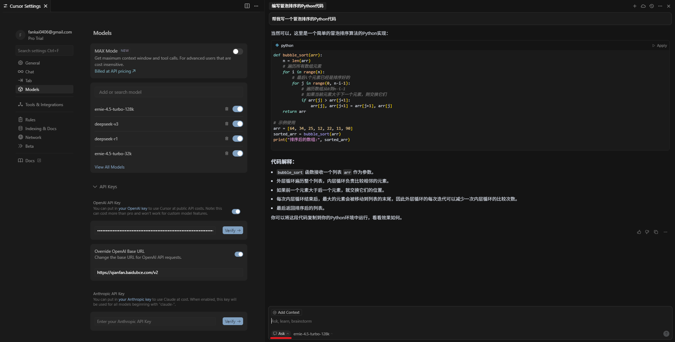Delete the deepseek-r1 model
Screen dimensions: 675x342
227,139
